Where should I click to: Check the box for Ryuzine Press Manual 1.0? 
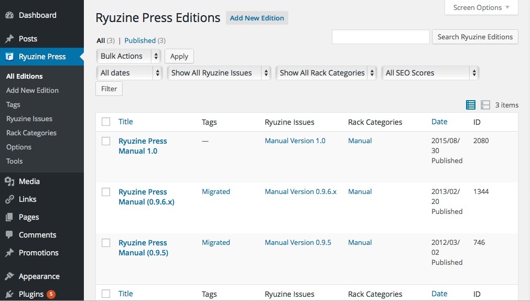point(106,141)
